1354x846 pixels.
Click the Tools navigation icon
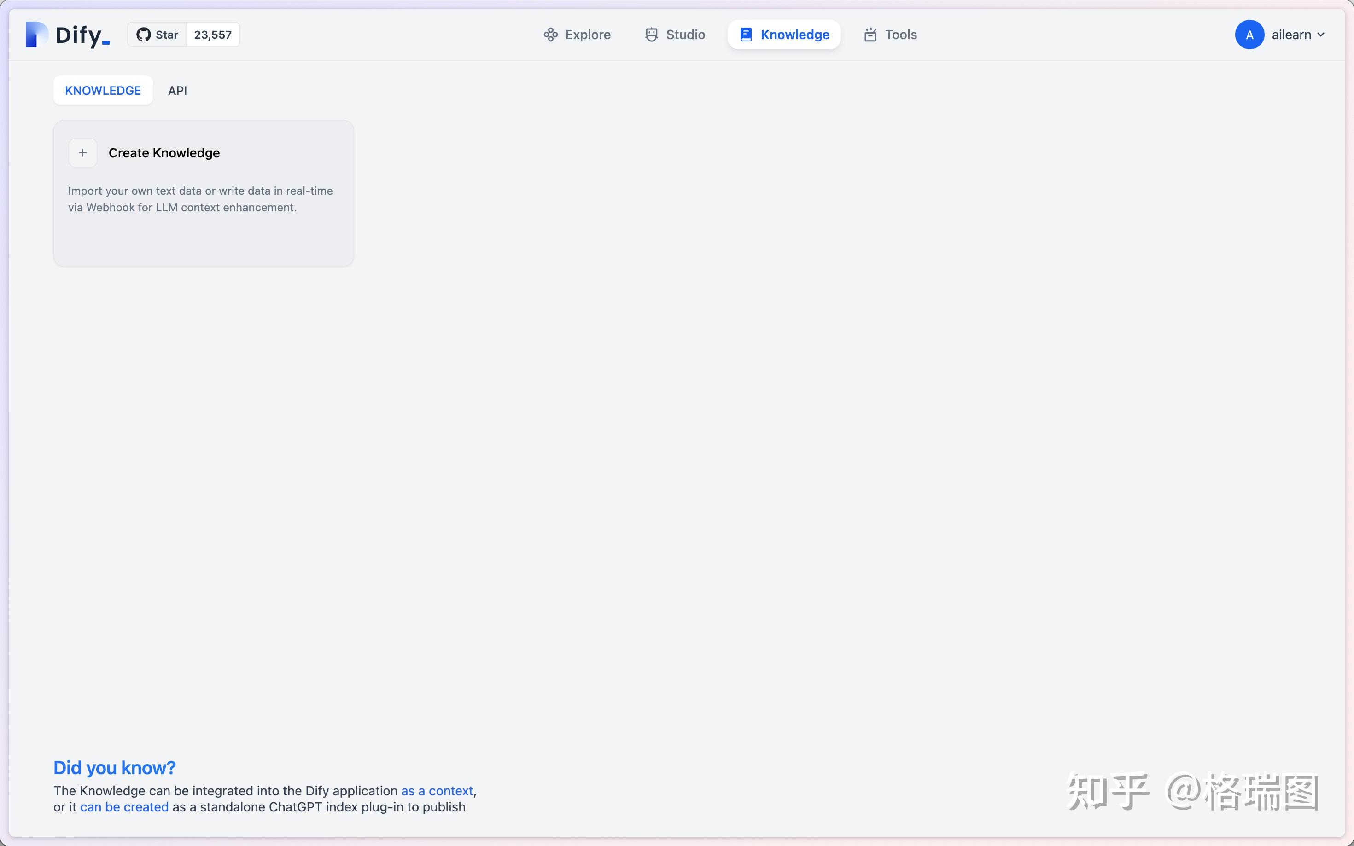[870, 35]
